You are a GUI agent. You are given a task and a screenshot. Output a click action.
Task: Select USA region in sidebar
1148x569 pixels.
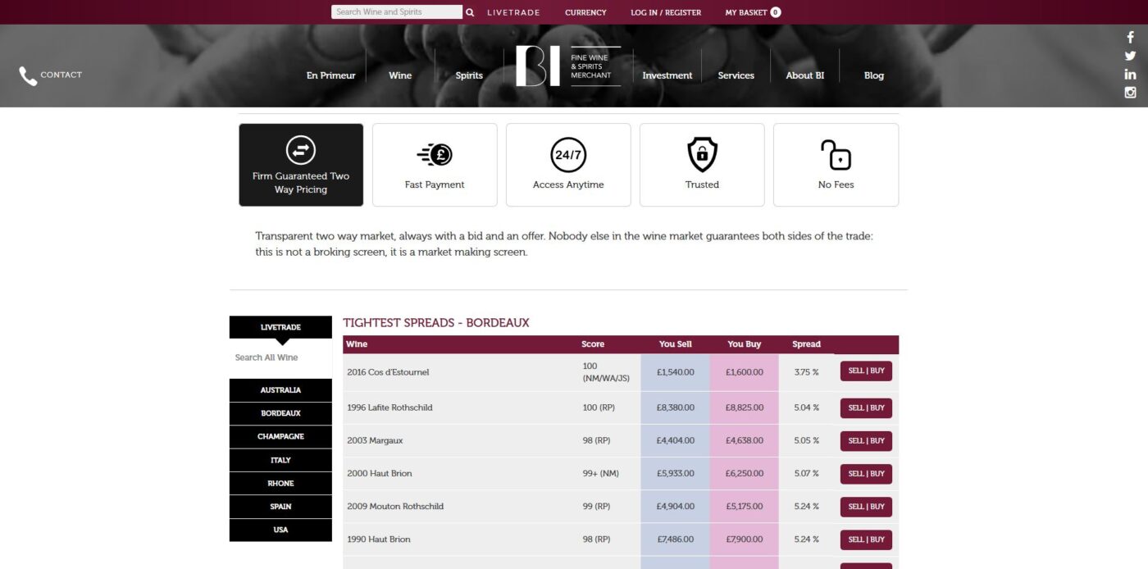pyautogui.click(x=280, y=530)
